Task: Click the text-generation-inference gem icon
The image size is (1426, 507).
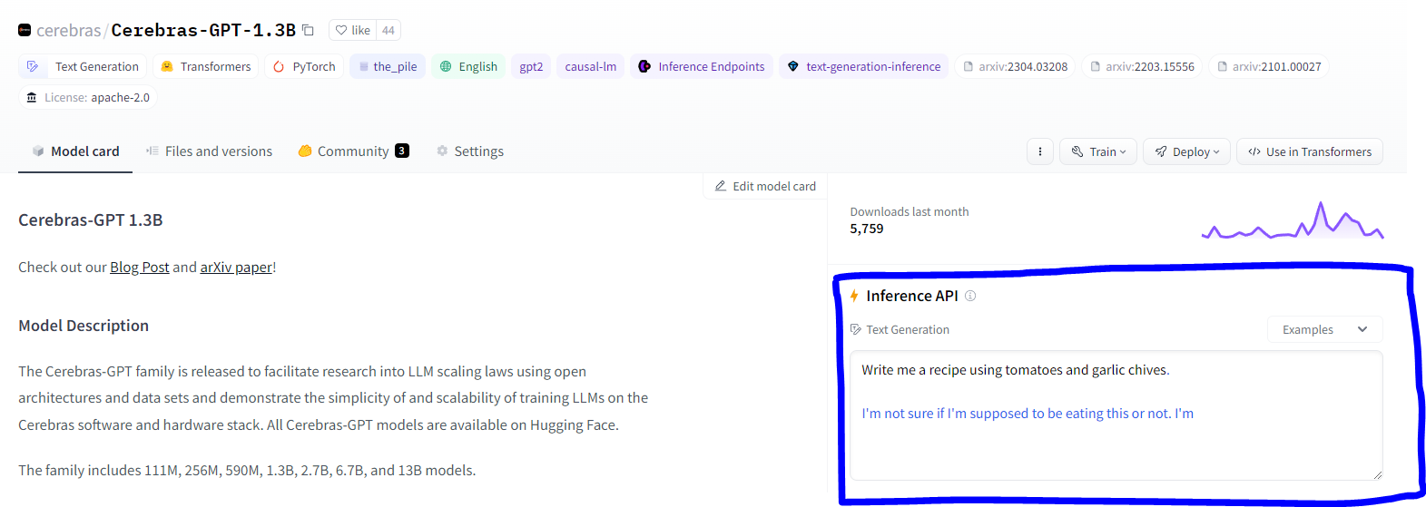Action: click(793, 66)
